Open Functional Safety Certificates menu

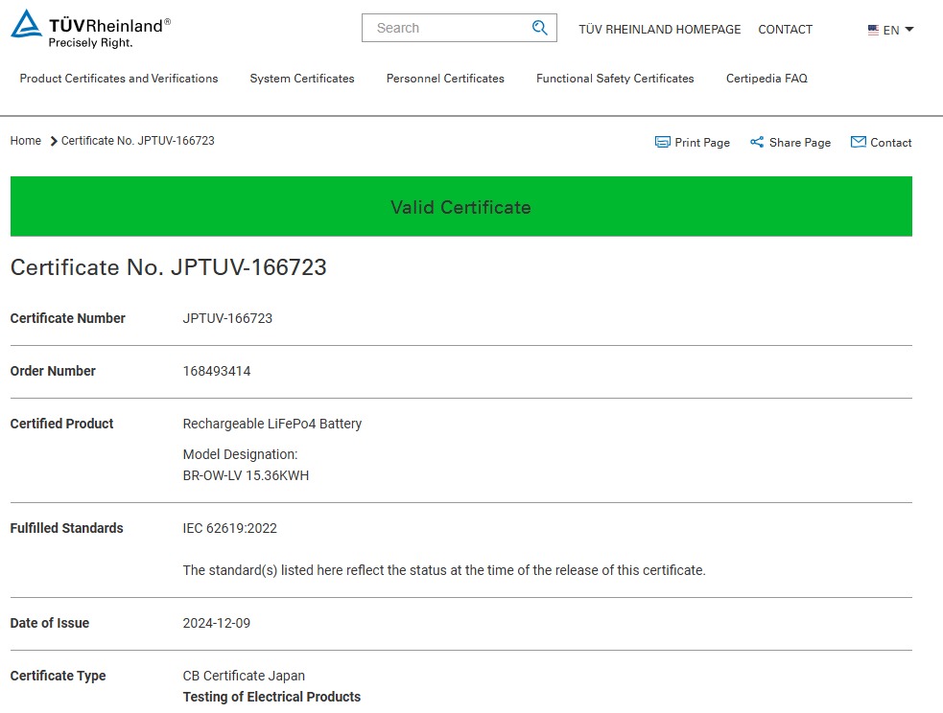[x=615, y=79]
